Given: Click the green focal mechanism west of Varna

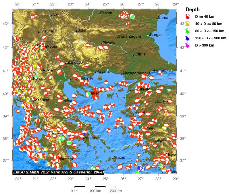Looking at the screenshot, I should click(x=132, y=17).
